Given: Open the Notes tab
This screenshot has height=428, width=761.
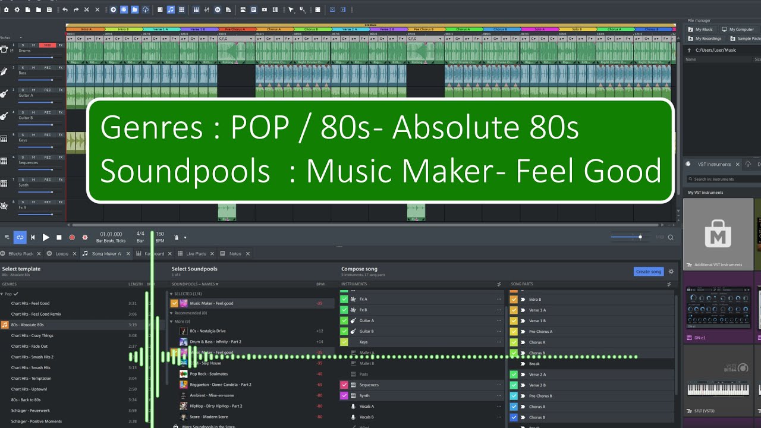Looking at the screenshot, I should [235, 254].
